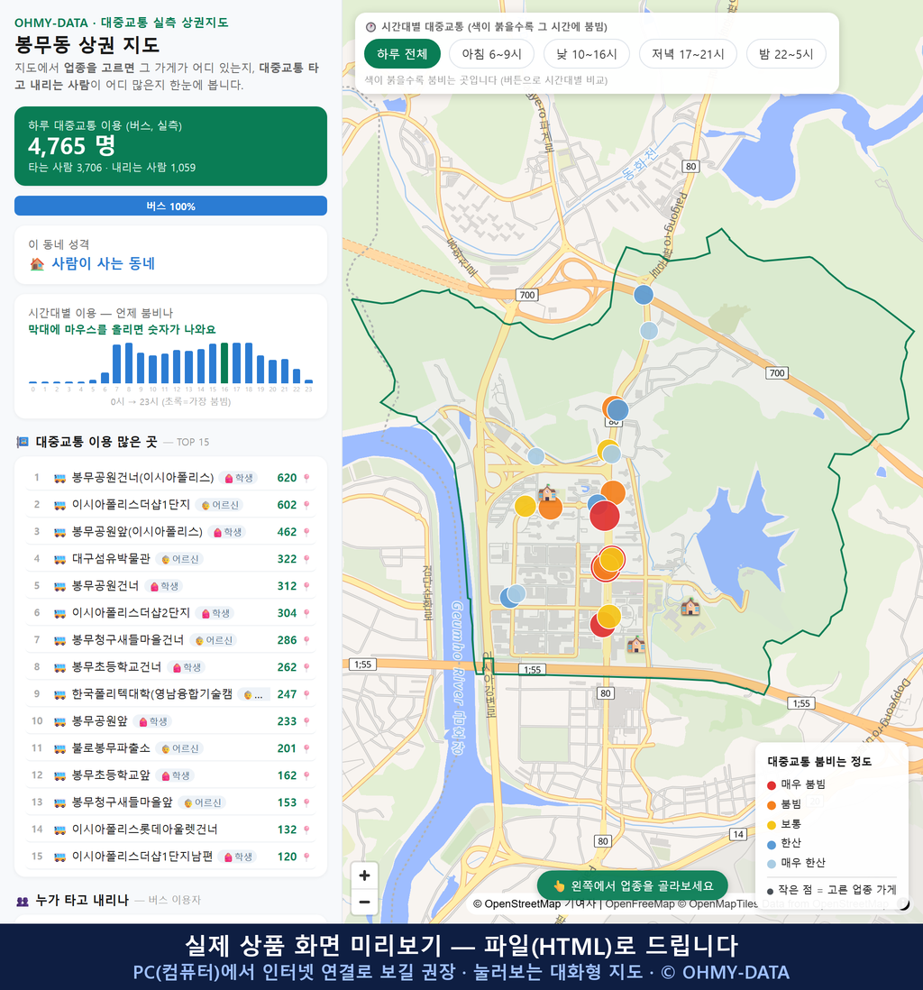The image size is (923, 990).
Task: Click the lone yellow marker west of school icon
Action: pyautogui.click(x=525, y=506)
